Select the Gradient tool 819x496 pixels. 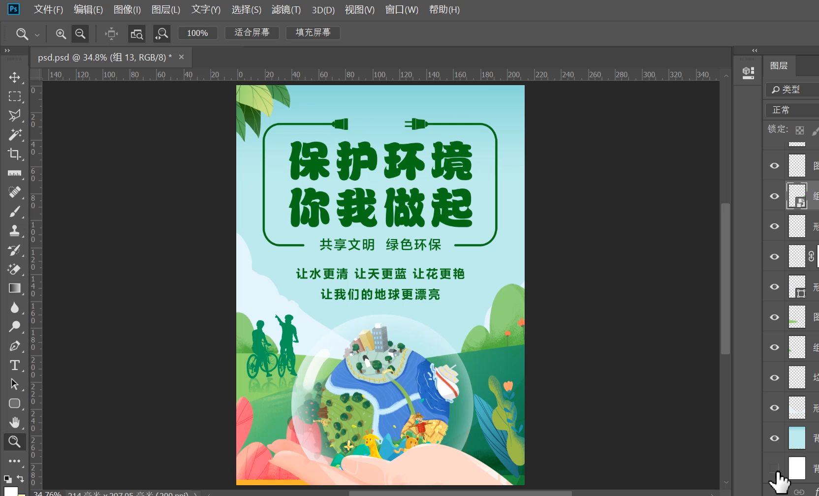15,288
